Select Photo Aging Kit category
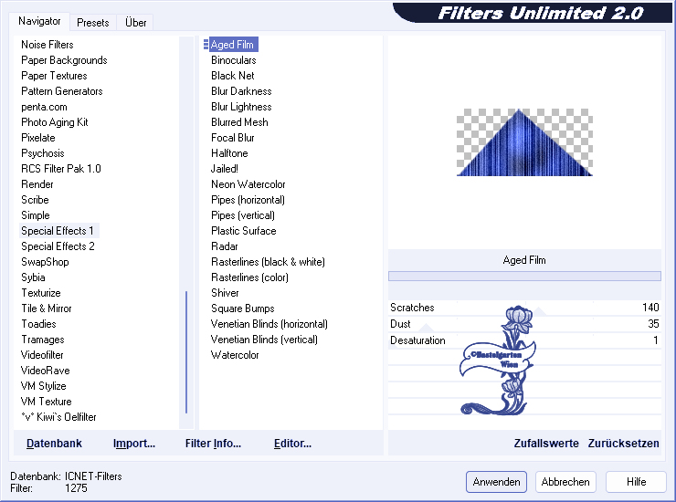The width and height of the screenshot is (676, 502). 55,122
